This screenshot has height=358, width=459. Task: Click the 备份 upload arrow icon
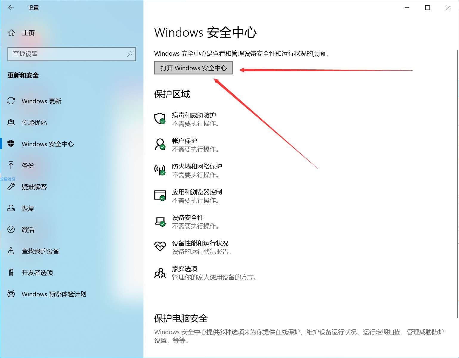pyautogui.click(x=11, y=165)
